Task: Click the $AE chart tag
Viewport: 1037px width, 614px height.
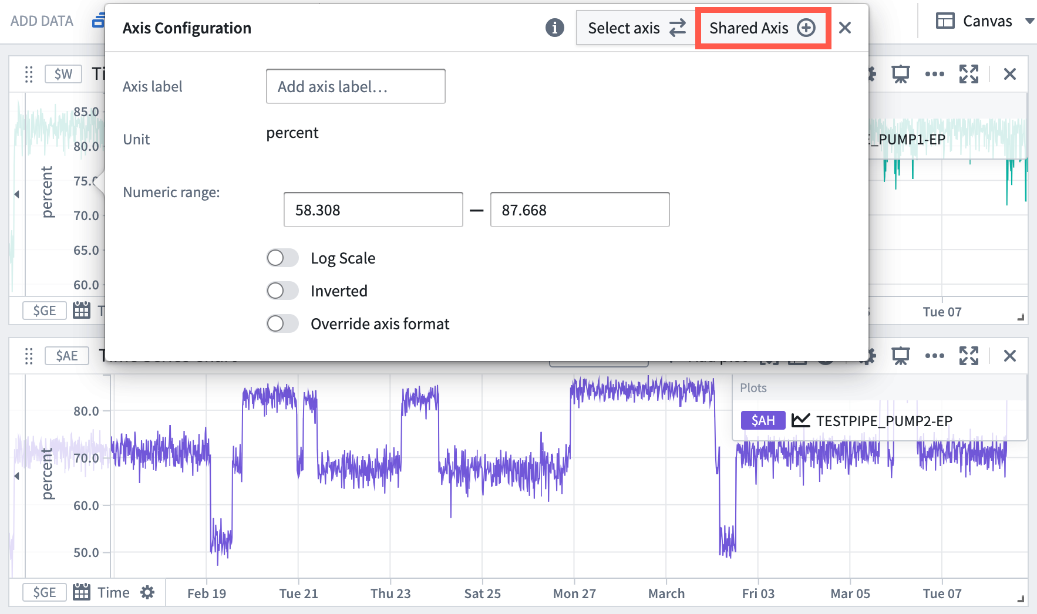Action: [67, 356]
